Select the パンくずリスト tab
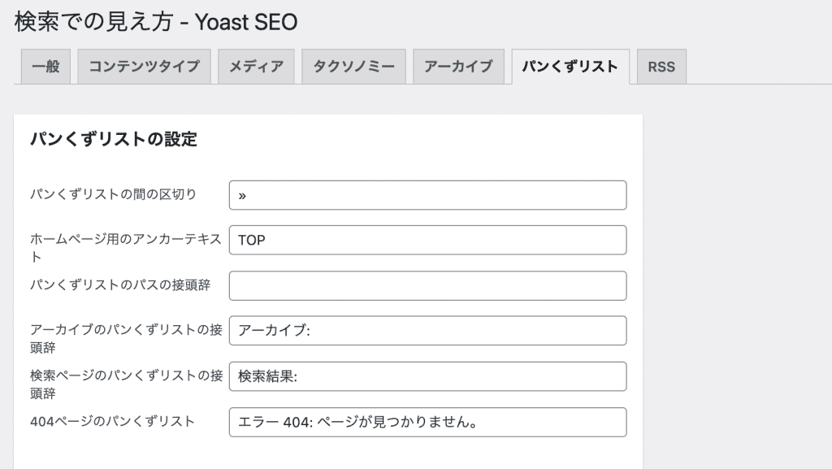The height and width of the screenshot is (469, 832). click(x=570, y=67)
